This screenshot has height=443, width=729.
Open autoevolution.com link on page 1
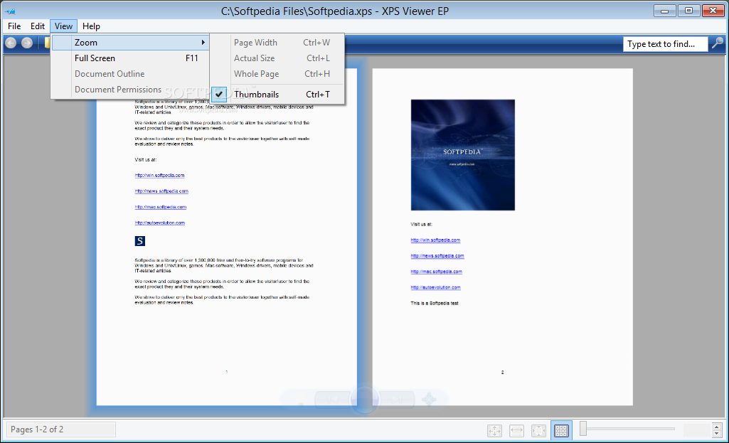click(159, 223)
